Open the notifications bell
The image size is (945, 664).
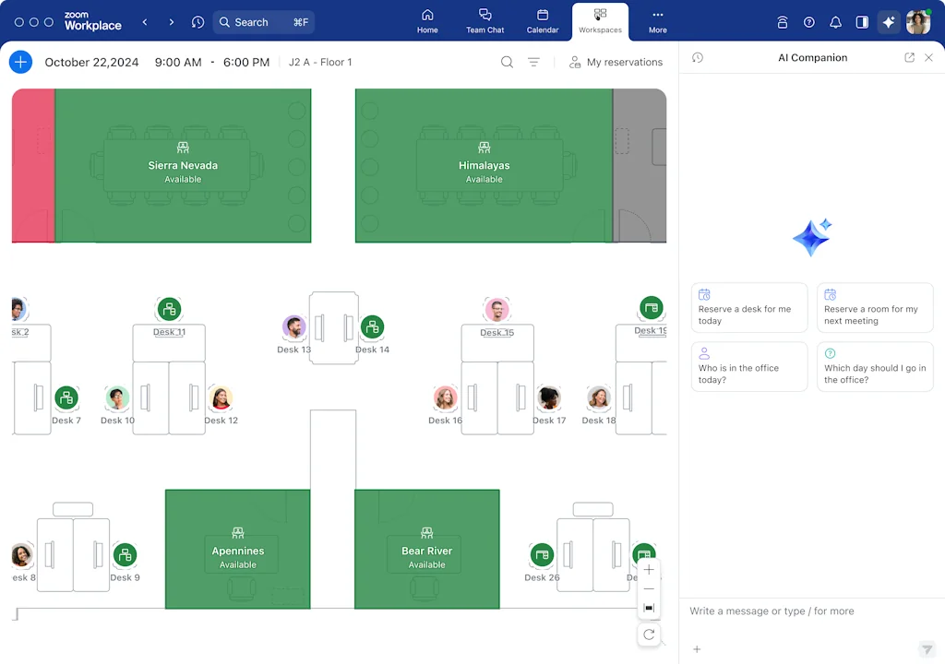(835, 21)
